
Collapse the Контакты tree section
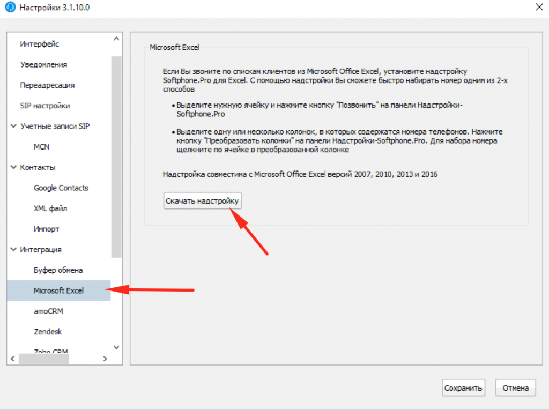point(13,167)
